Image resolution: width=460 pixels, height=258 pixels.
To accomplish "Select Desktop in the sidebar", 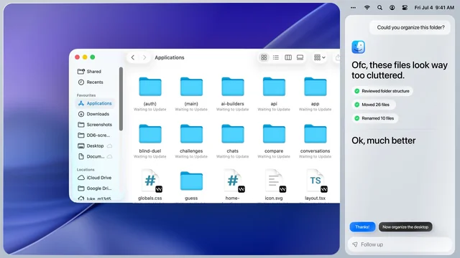I will (91, 145).
